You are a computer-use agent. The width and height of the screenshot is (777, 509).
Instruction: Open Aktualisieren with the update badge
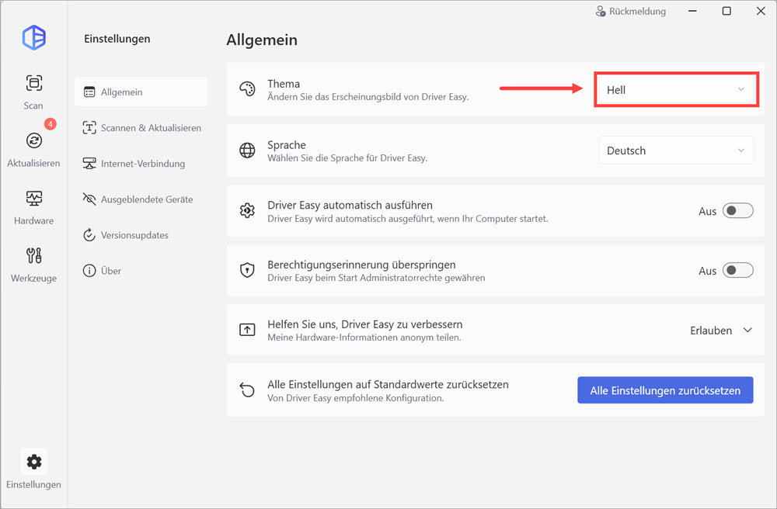coord(33,140)
